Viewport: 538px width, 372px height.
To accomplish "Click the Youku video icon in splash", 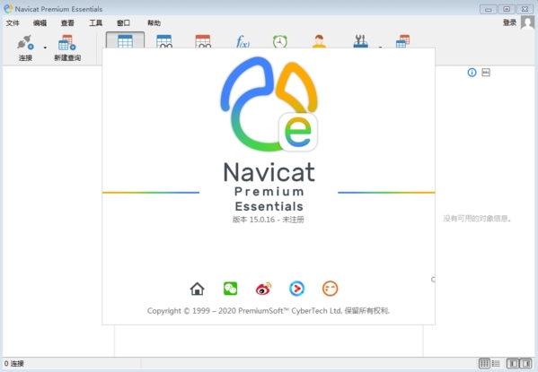I will pos(296,289).
